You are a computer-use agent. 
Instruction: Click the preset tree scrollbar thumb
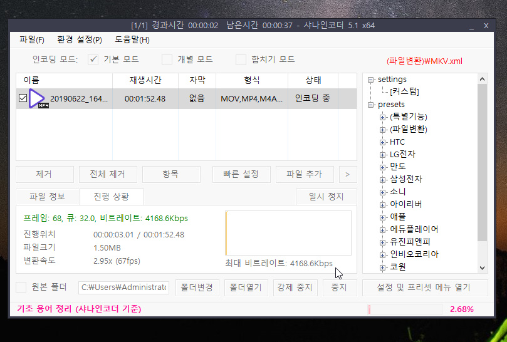(482, 162)
